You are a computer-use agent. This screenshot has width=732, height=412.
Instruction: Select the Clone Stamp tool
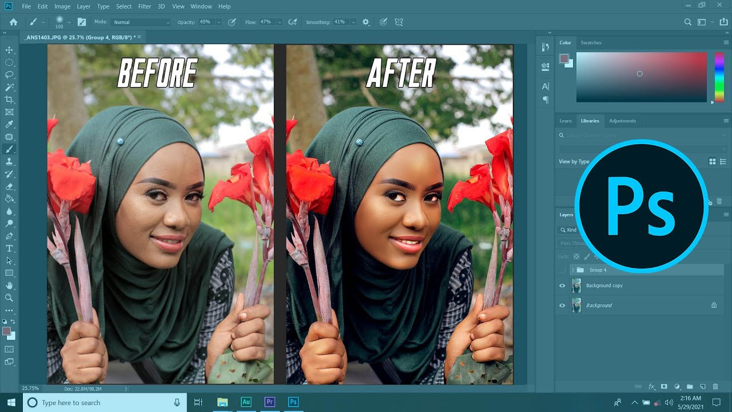(9, 161)
